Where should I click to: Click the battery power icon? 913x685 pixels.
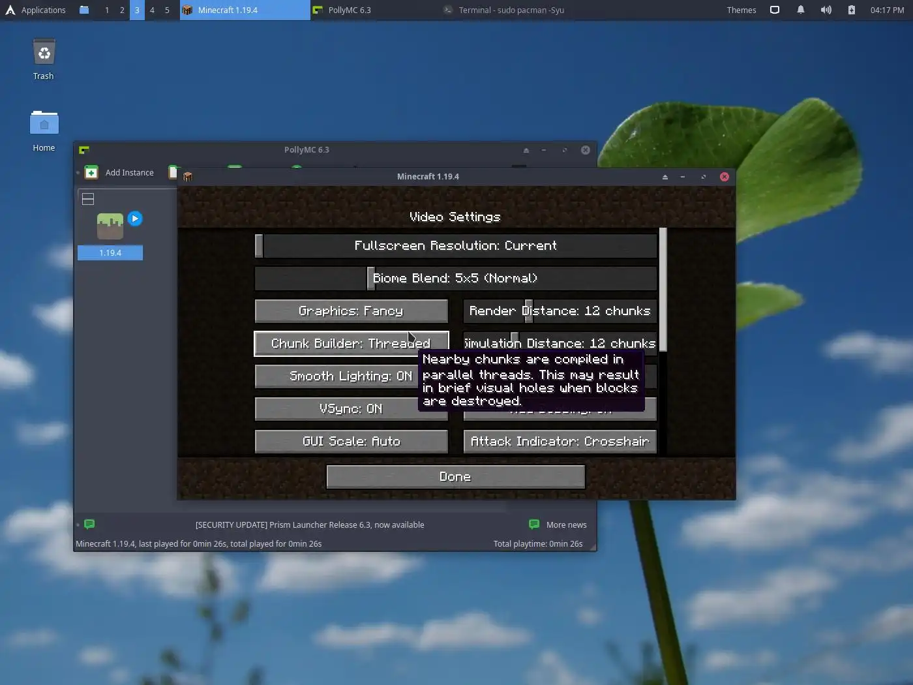click(x=851, y=10)
